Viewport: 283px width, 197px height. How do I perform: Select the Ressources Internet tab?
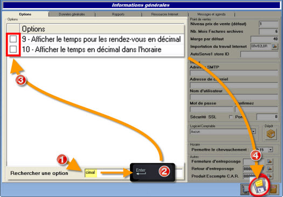pos(164,14)
